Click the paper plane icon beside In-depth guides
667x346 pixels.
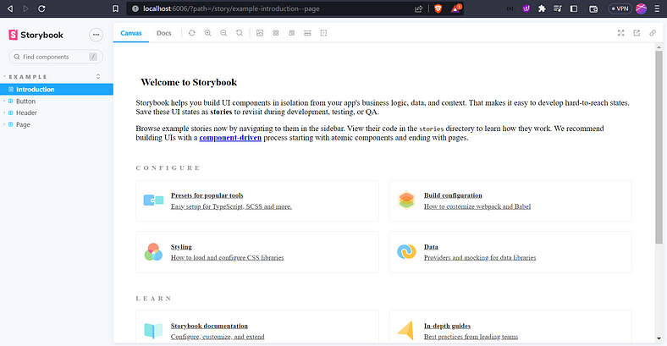click(405, 331)
